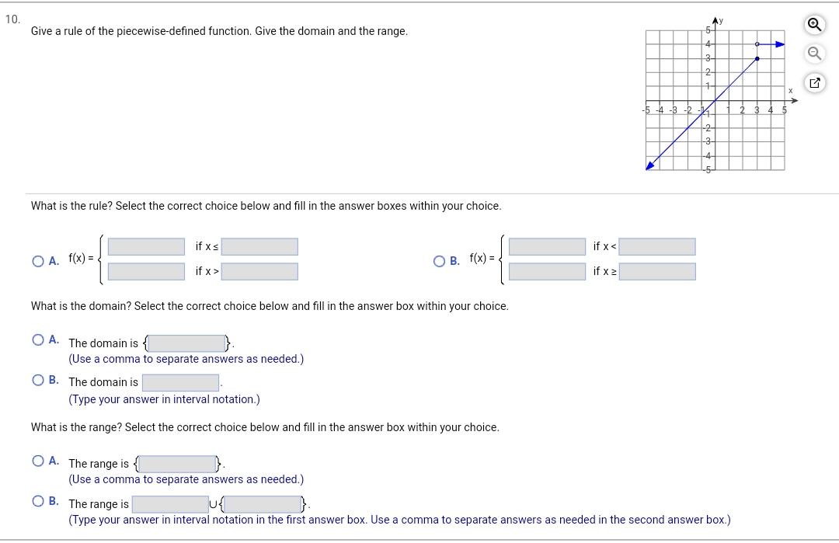Viewport: 839px width, 543px height.
Task: Select choice A for the range question
Action: (37, 459)
